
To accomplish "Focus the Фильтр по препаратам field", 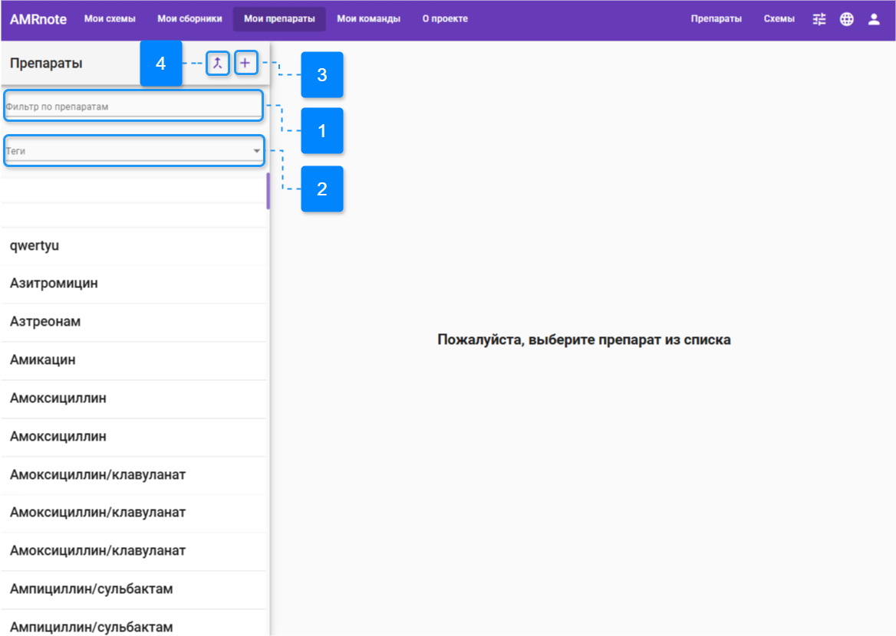I will point(133,107).
